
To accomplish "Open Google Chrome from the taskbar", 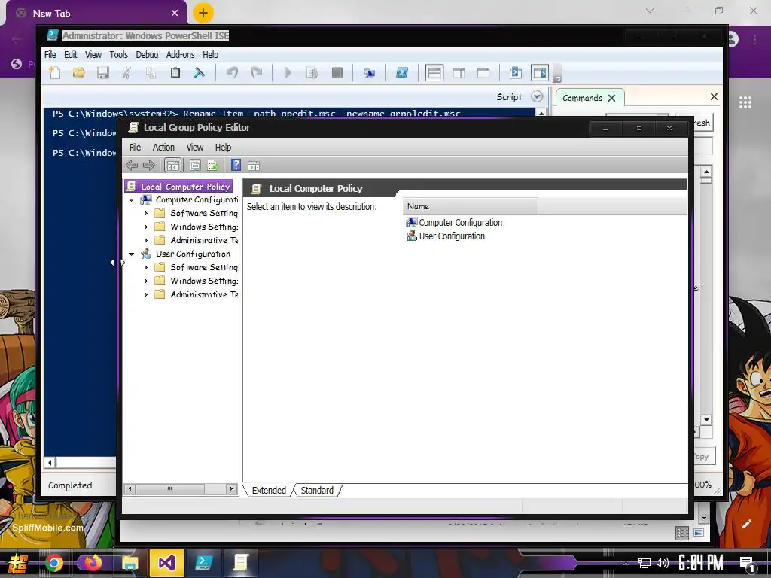I will pos(54,563).
